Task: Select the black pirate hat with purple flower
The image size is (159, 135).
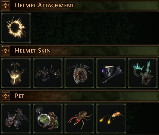Action: coord(111,73)
